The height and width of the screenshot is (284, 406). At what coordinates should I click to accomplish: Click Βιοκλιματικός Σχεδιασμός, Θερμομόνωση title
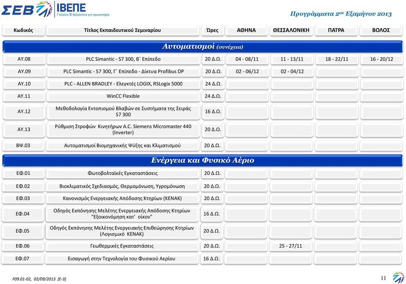tap(122, 186)
